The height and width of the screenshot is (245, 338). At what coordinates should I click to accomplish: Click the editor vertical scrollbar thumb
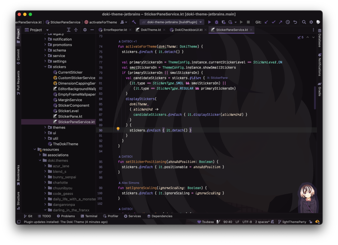(x=315, y=98)
